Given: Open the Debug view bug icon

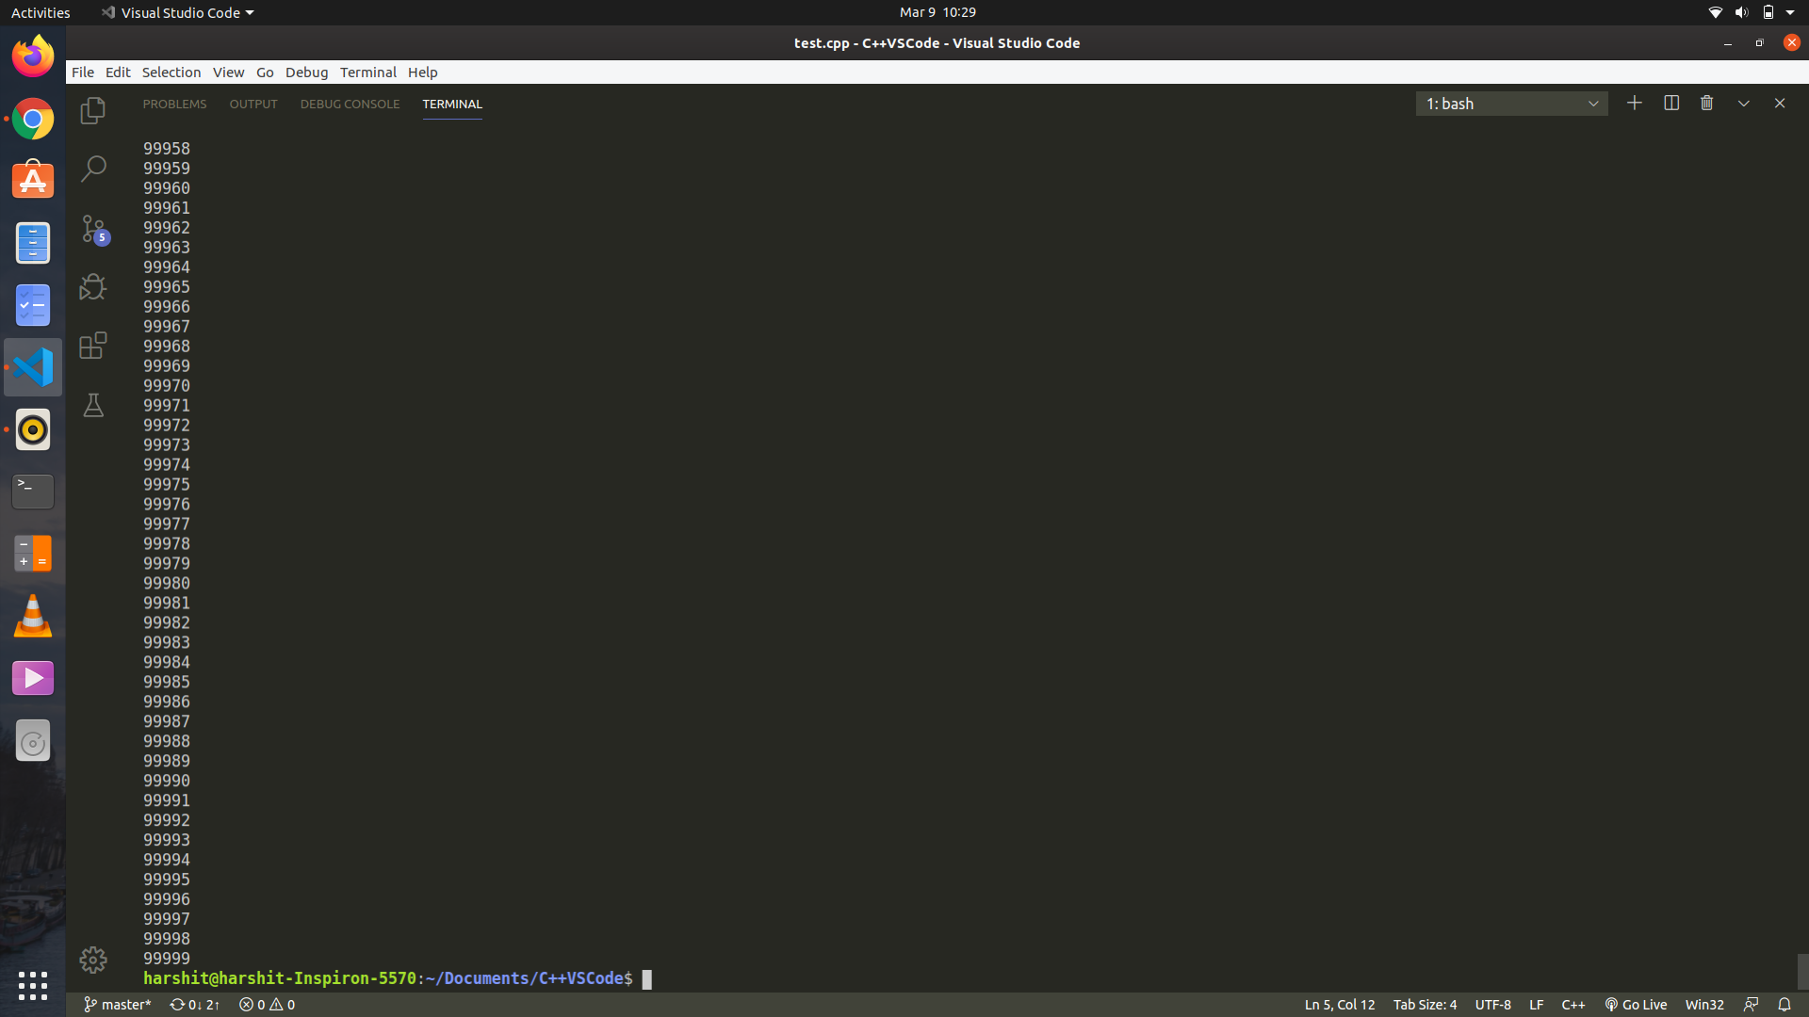Looking at the screenshot, I should click(92, 287).
